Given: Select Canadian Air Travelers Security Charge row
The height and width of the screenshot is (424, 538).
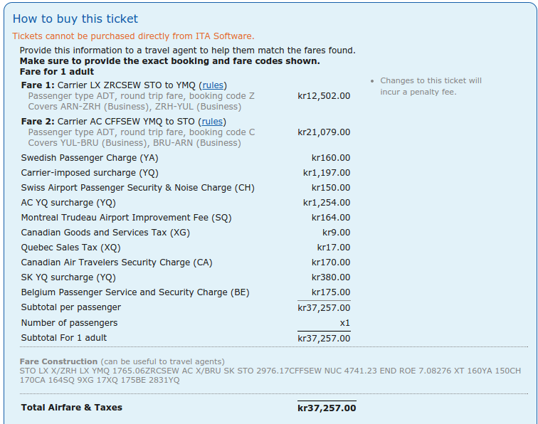Looking at the screenshot, I should 112,263.
